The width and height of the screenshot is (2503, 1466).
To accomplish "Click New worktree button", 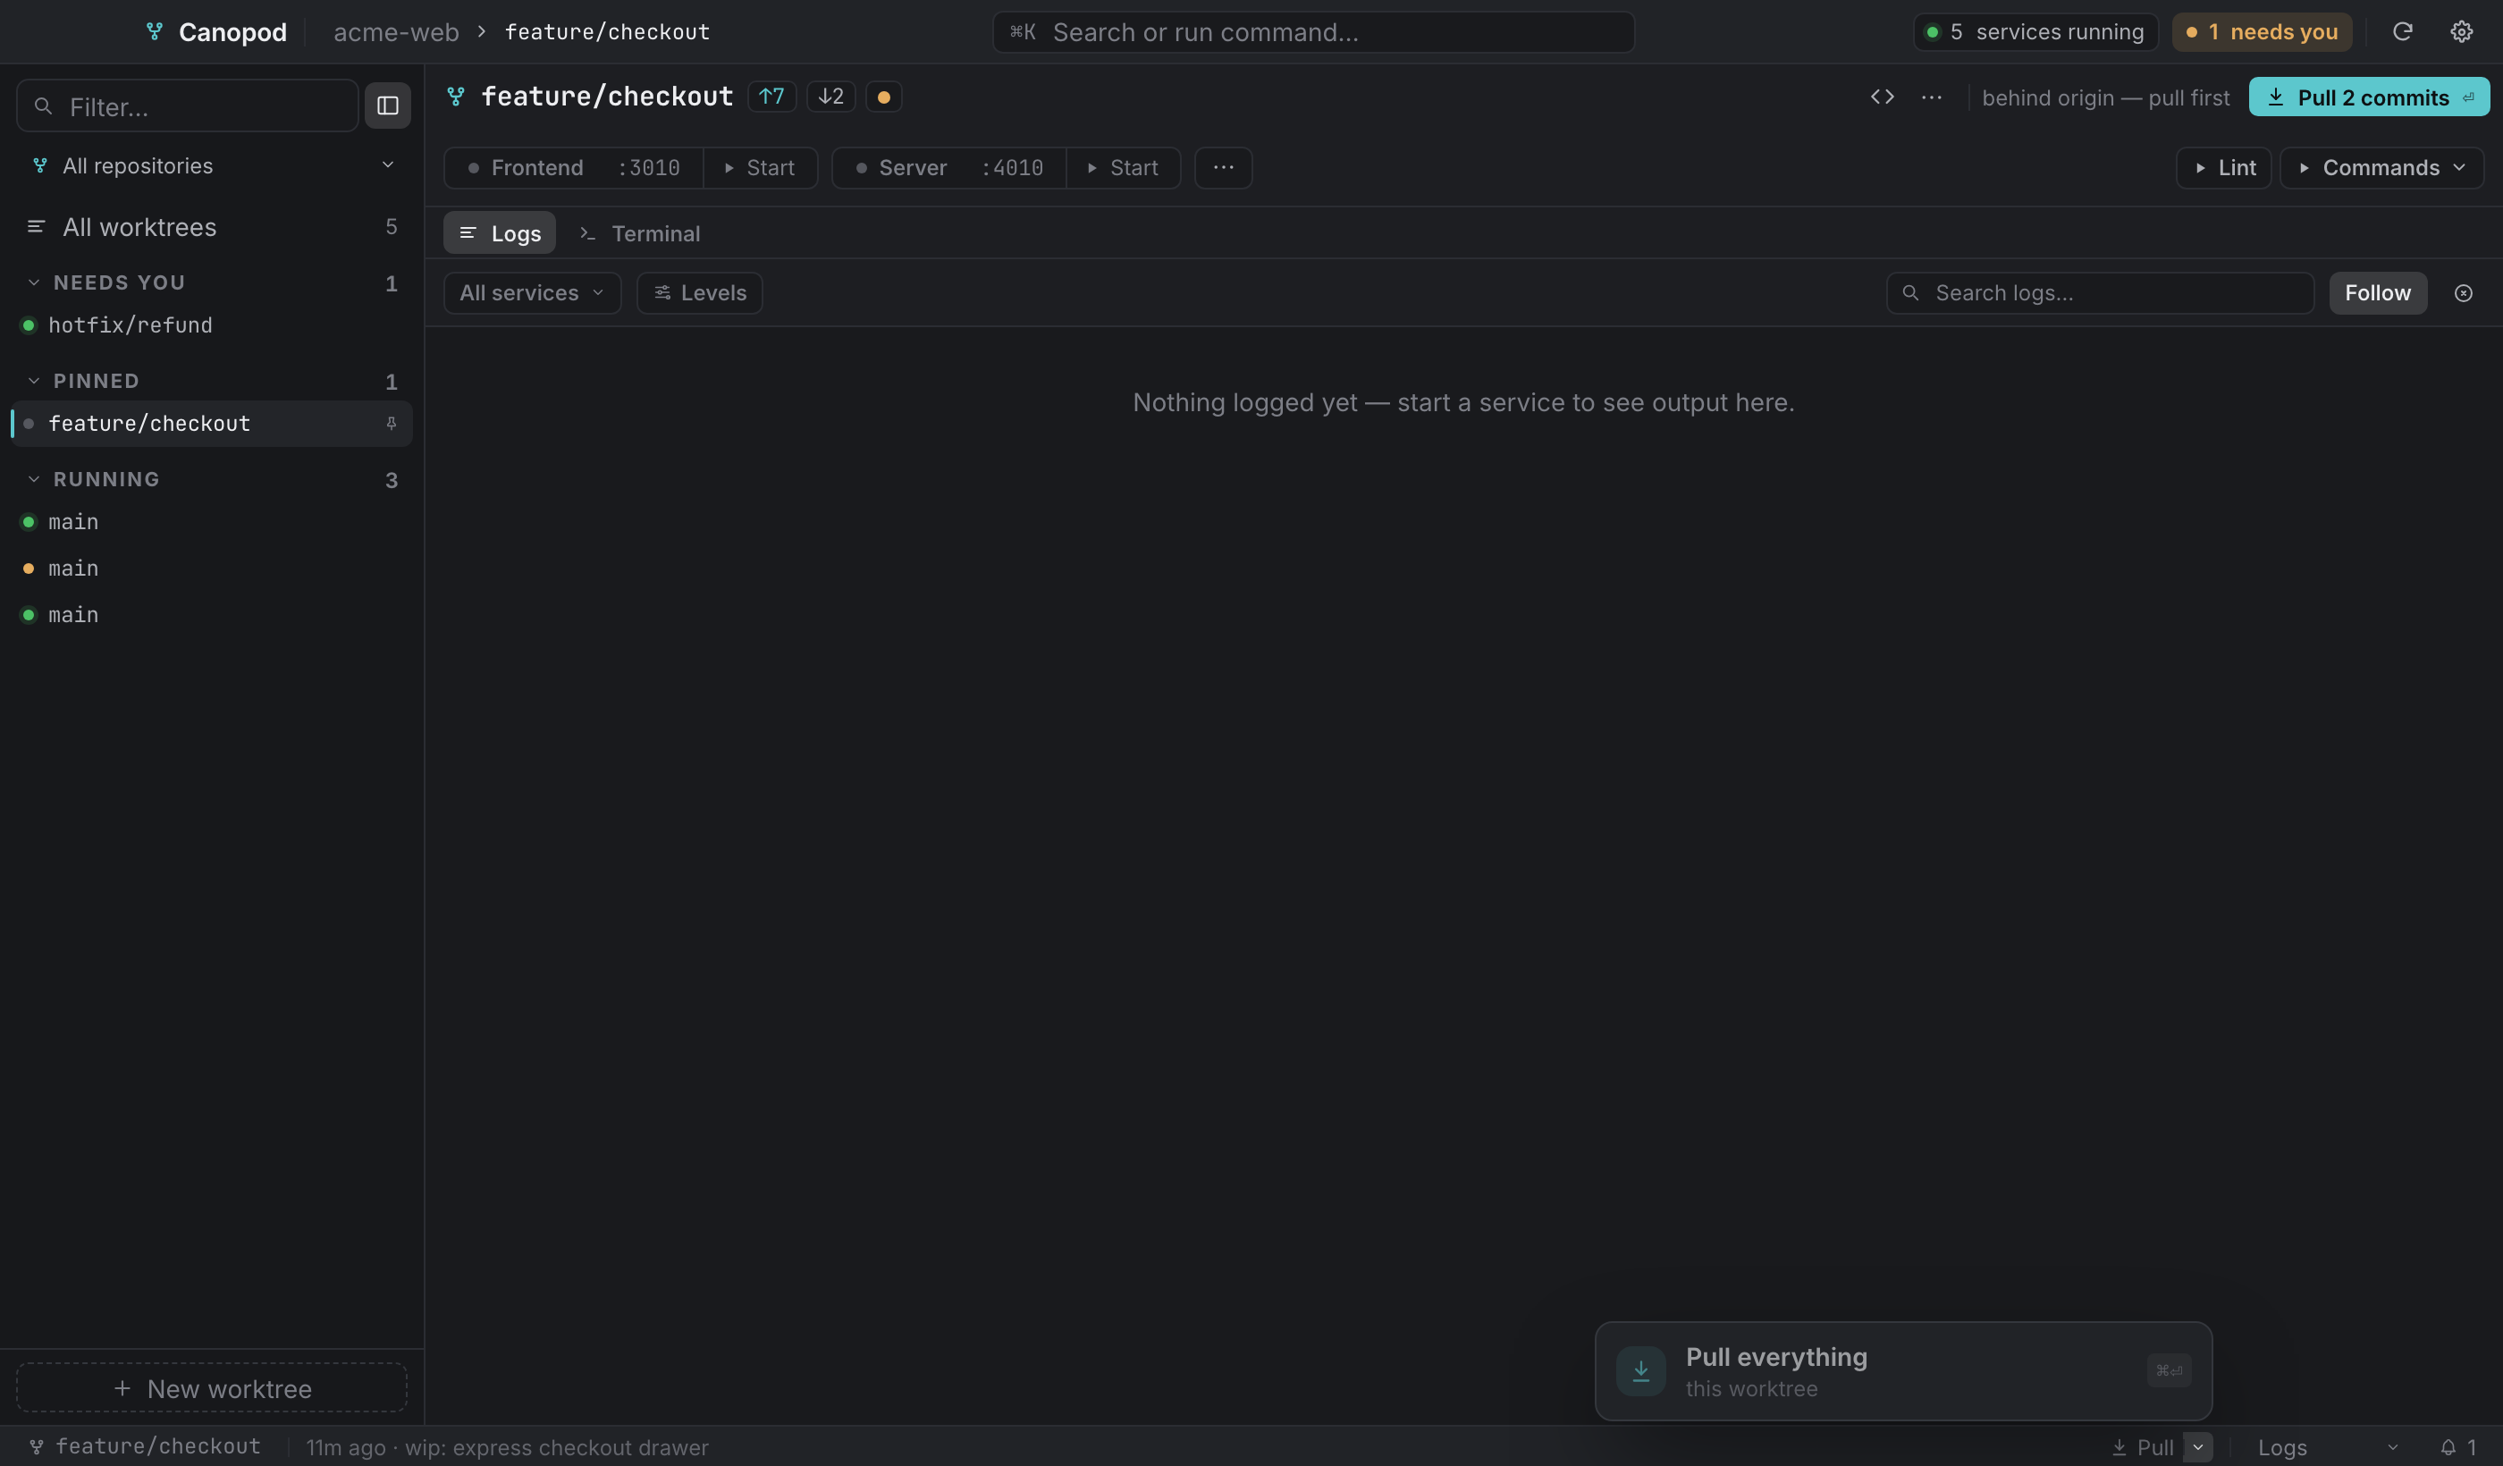I will tap(212, 1388).
